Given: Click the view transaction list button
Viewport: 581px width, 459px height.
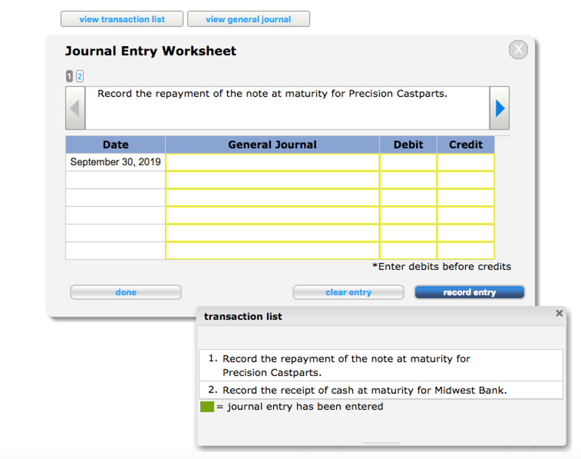Looking at the screenshot, I should [122, 19].
